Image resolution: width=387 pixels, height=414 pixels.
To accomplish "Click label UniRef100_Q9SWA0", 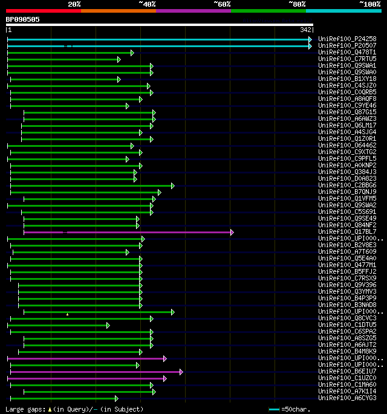I will 347,72.
